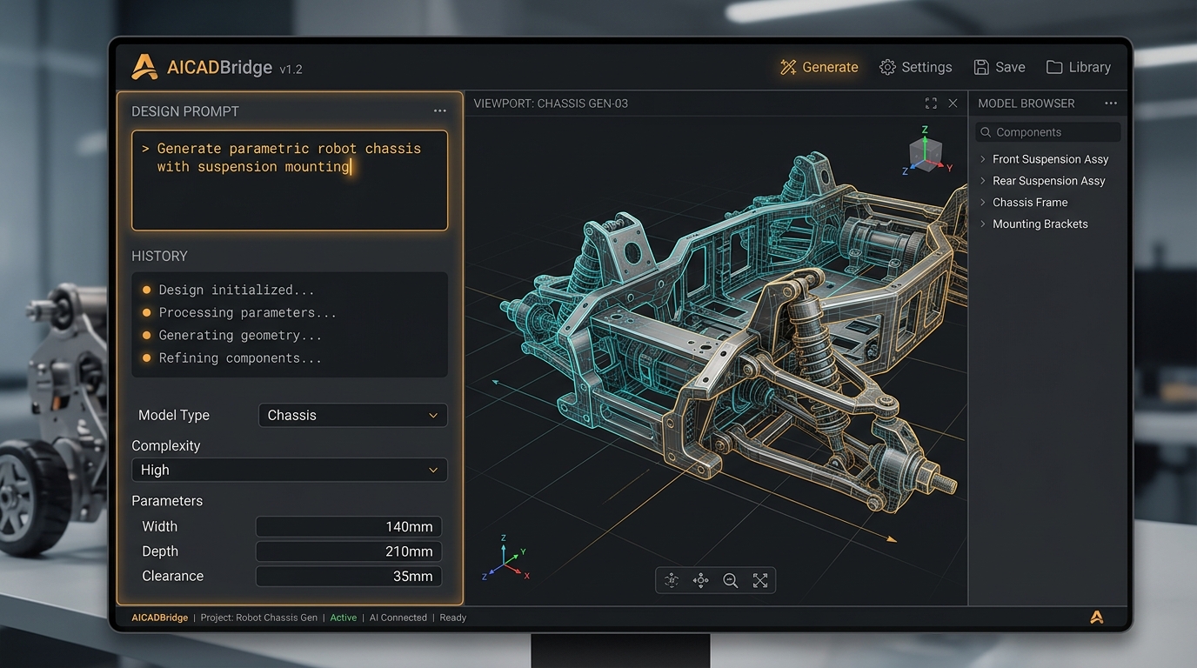Click 'Project: Robot Chassis Gen' in status bar

(x=258, y=618)
